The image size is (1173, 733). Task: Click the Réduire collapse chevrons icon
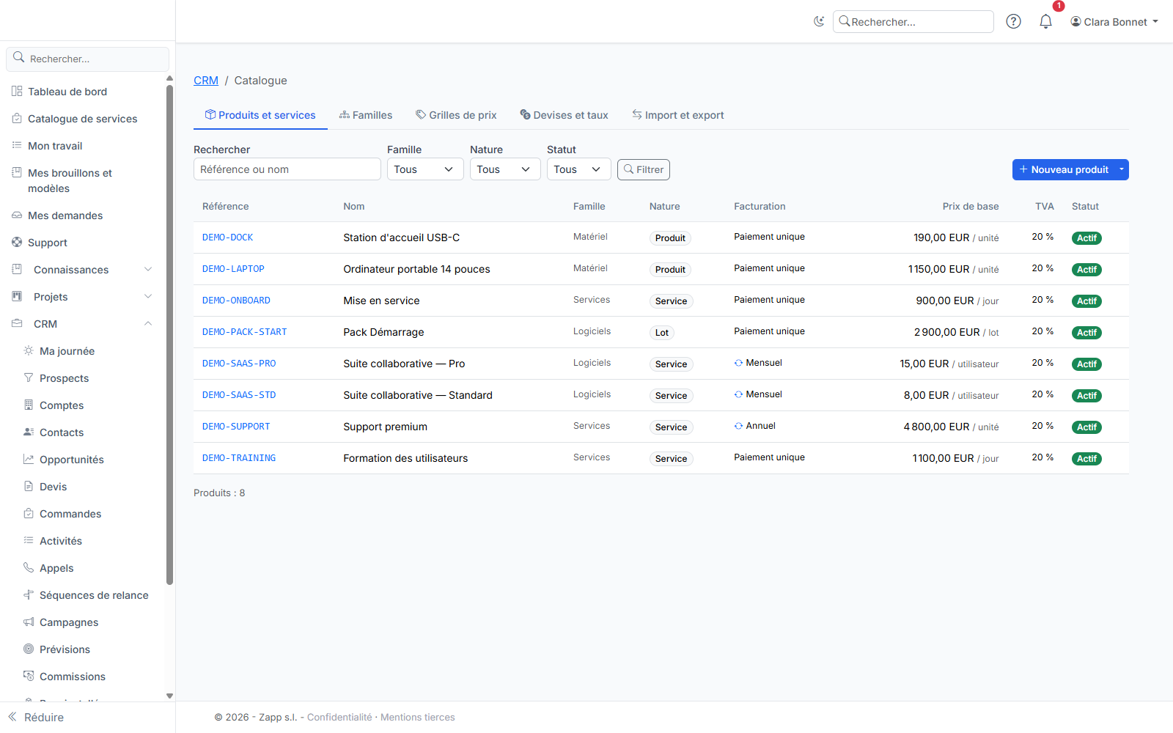click(x=12, y=717)
